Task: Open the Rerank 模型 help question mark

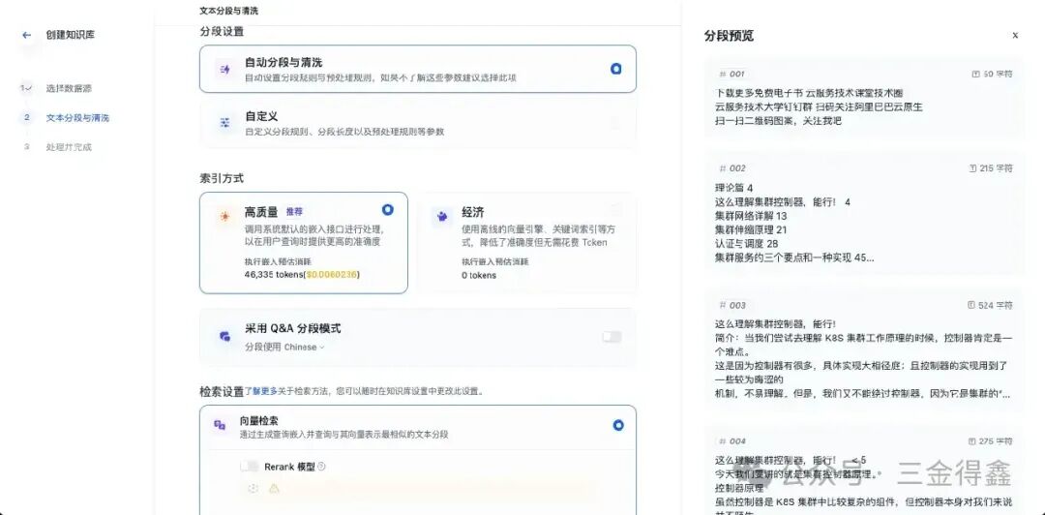Action: pyautogui.click(x=322, y=467)
